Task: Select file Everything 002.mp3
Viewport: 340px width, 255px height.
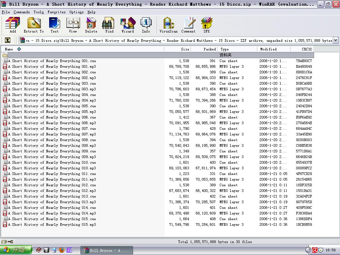Action: point(52,78)
